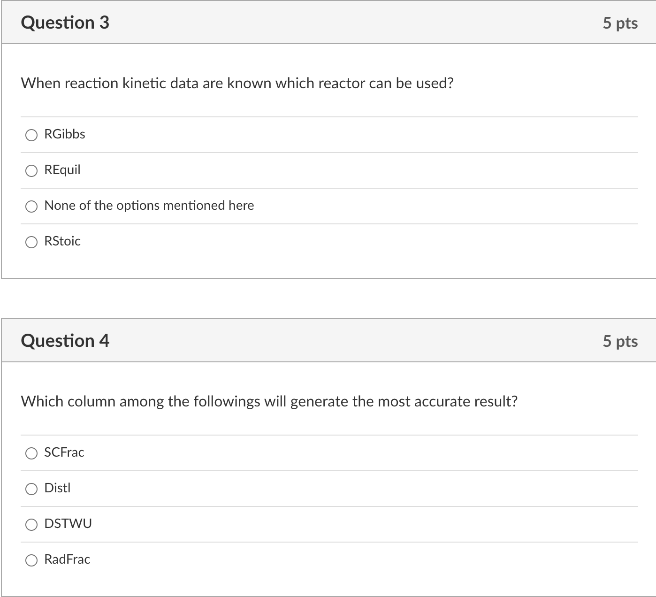Image resolution: width=656 pixels, height=597 pixels.
Task: Select the RadFrac radio button
Action: [31, 560]
